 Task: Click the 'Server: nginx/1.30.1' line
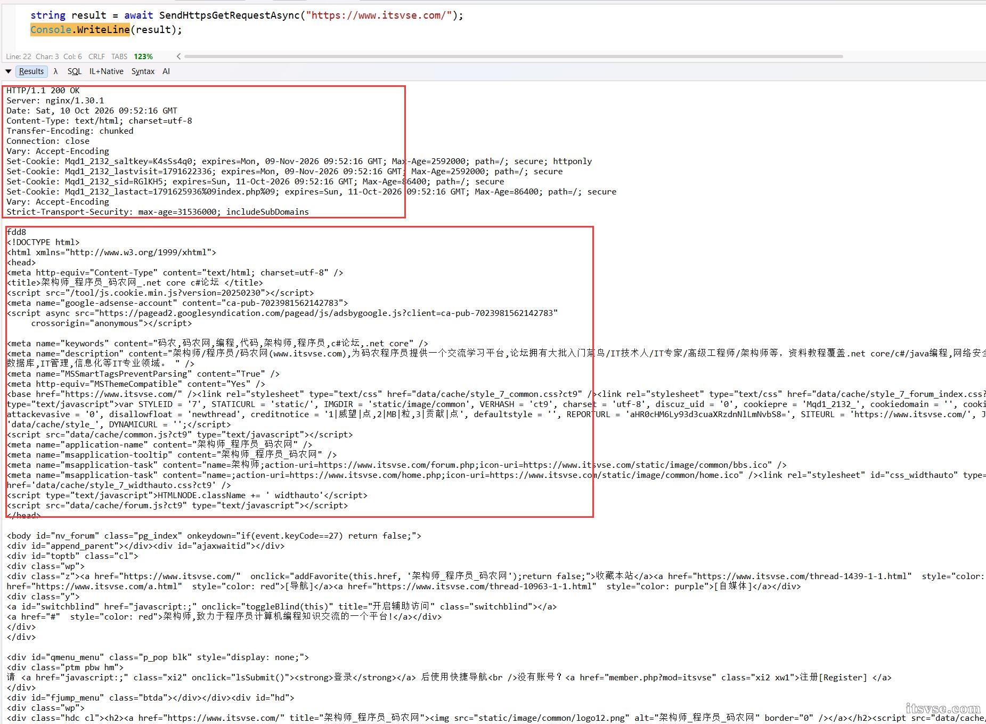tap(55, 101)
